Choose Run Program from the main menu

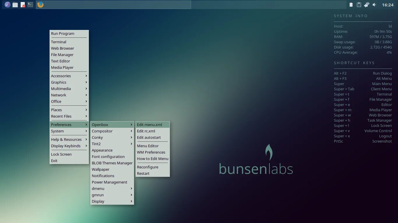(x=69, y=33)
